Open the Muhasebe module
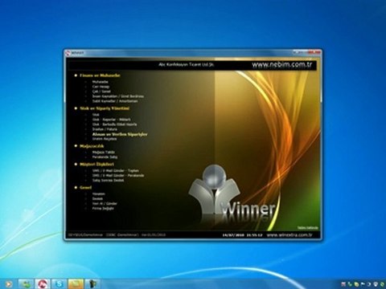Image resolution: width=386 pixels, height=289 pixels. pos(100,82)
